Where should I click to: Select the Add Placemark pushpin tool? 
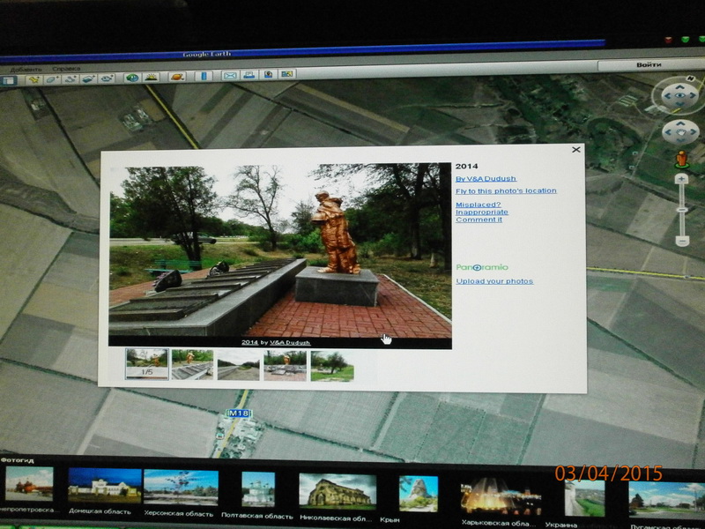tap(33, 80)
